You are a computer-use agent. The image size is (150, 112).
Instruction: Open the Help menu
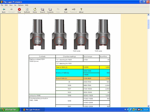click(x=26, y=5)
